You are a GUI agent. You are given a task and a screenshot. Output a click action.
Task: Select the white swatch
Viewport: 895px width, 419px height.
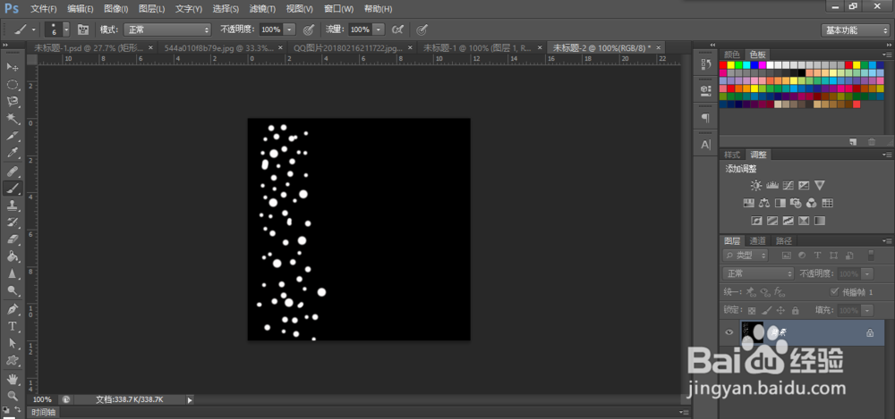[x=770, y=65]
